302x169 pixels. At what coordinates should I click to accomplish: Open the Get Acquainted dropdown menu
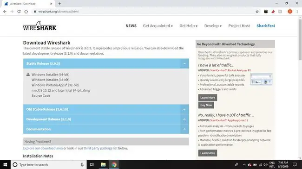click(x=158, y=26)
